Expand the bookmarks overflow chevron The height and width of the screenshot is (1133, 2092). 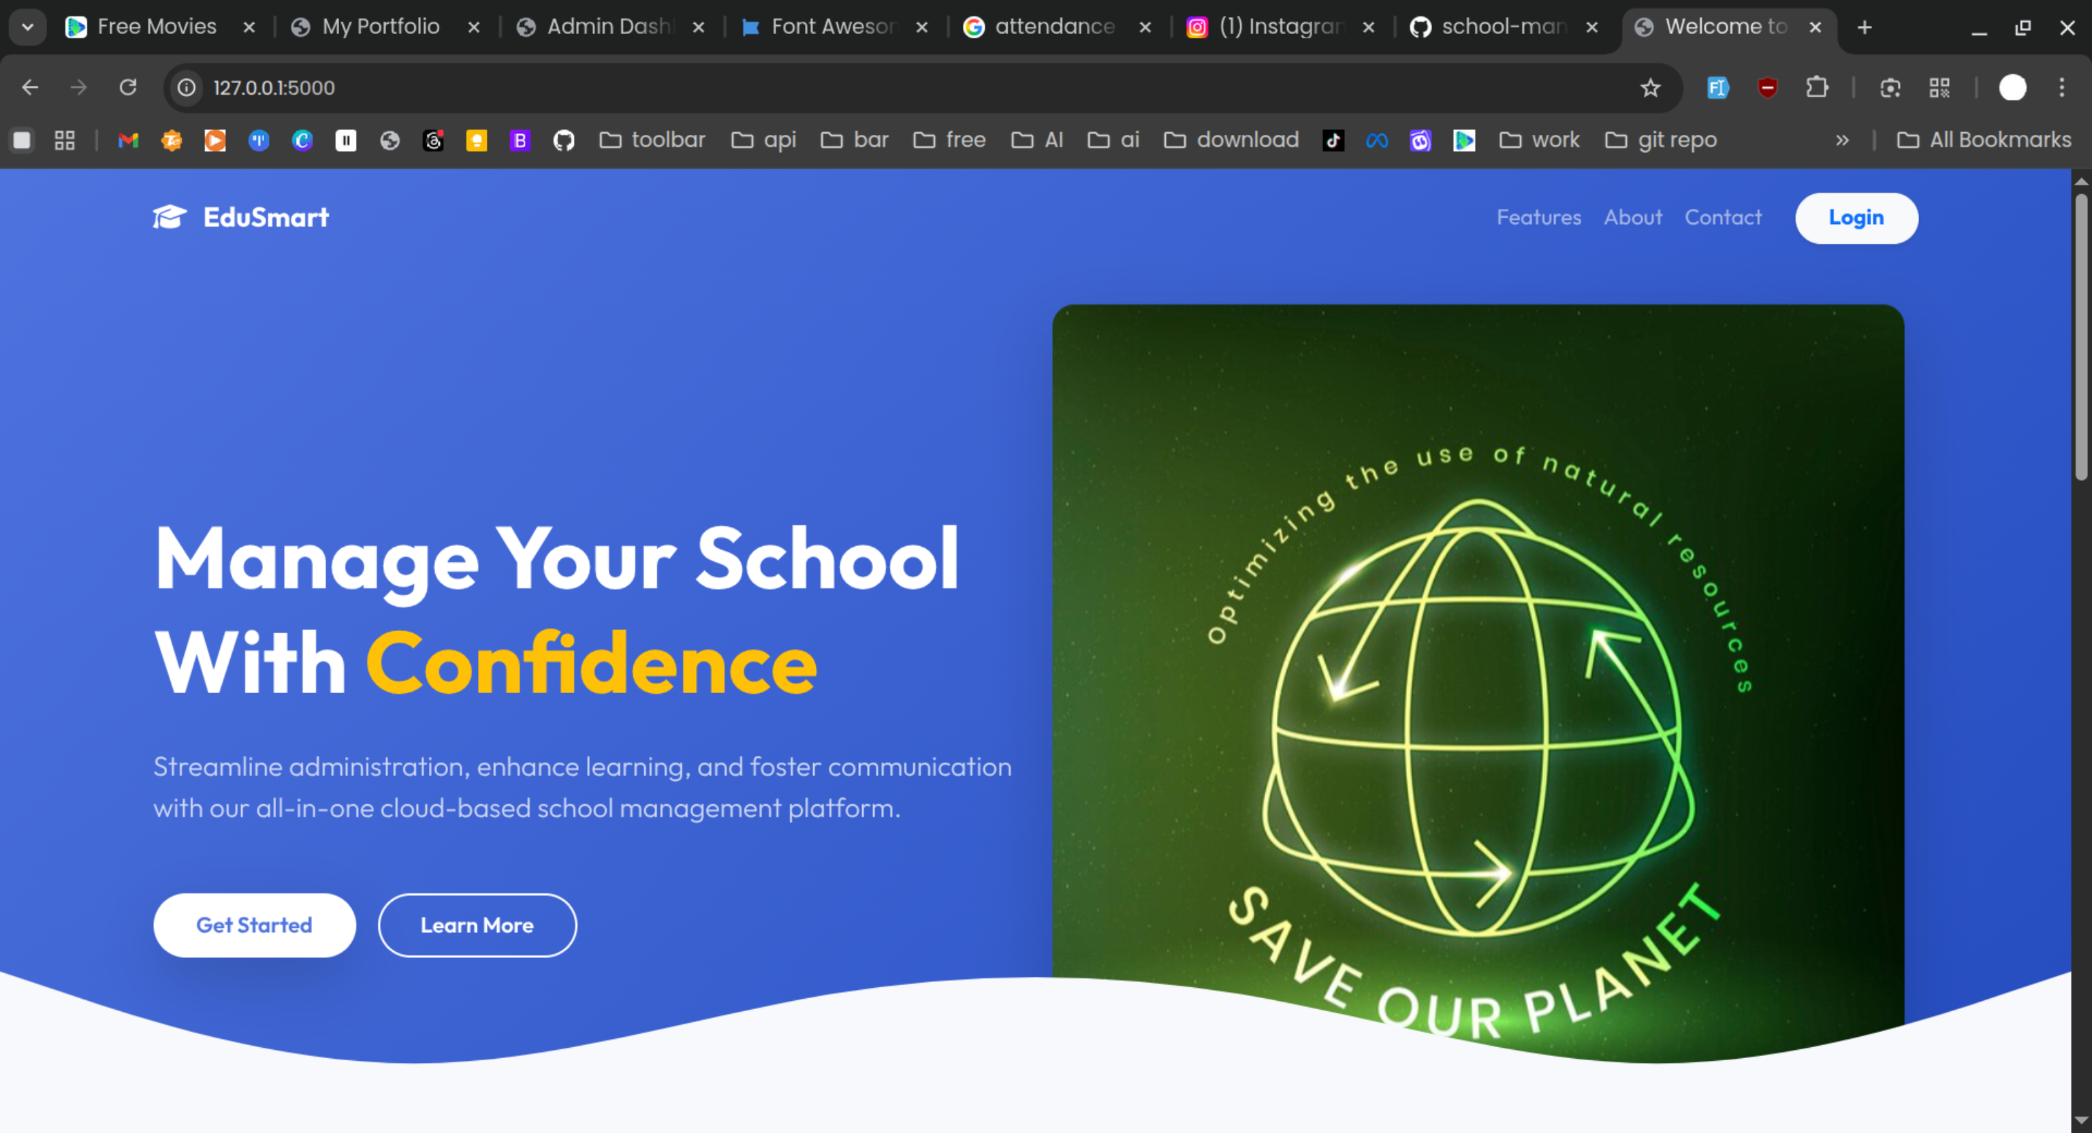(x=1843, y=140)
